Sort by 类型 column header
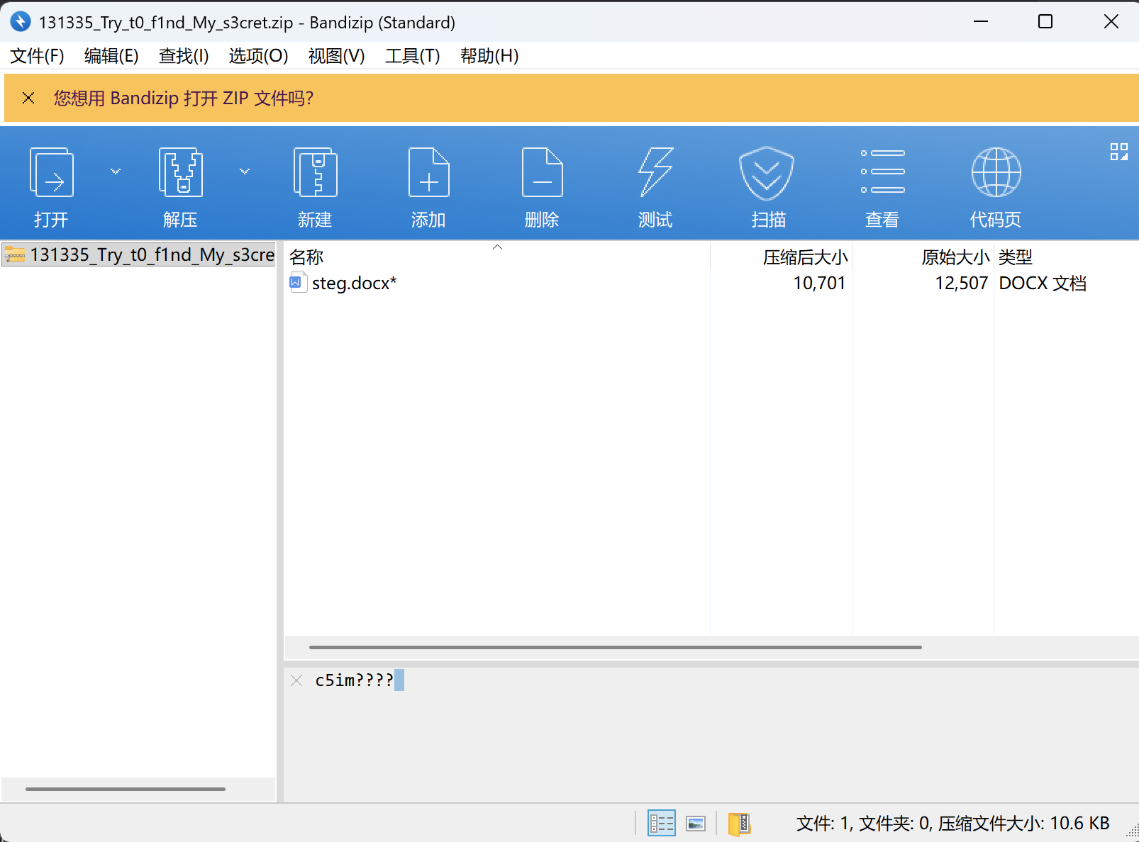 pyautogui.click(x=1016, y=257)
